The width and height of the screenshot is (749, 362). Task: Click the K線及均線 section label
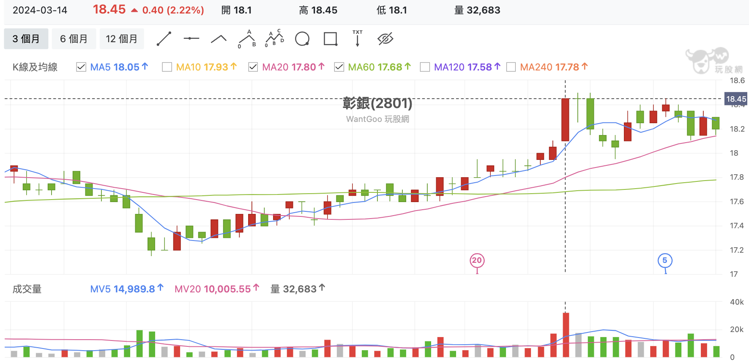tap(35, 67)
